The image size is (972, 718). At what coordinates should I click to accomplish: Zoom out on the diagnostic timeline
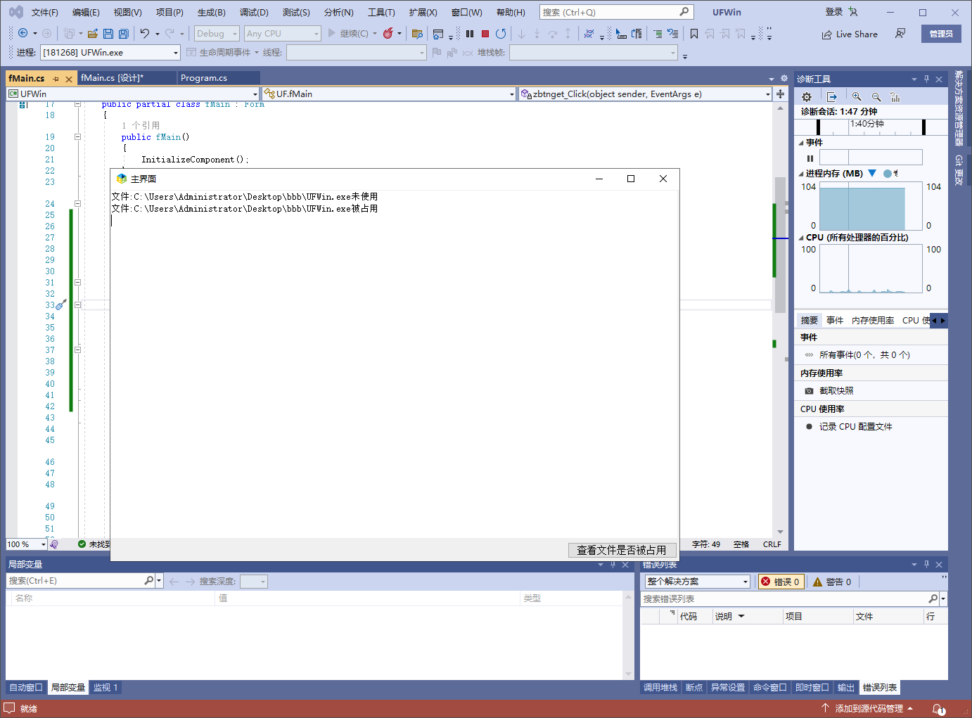click(x=876, y=97)
